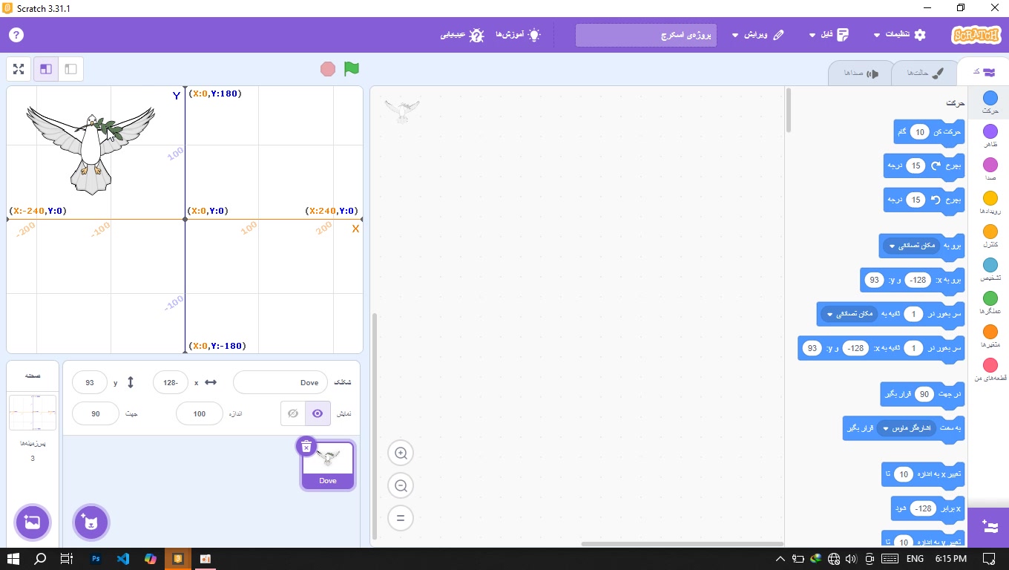Show the Dove sprite with the eye button
Viewport: 1009px width, 570px height.
tap(318, 413)
